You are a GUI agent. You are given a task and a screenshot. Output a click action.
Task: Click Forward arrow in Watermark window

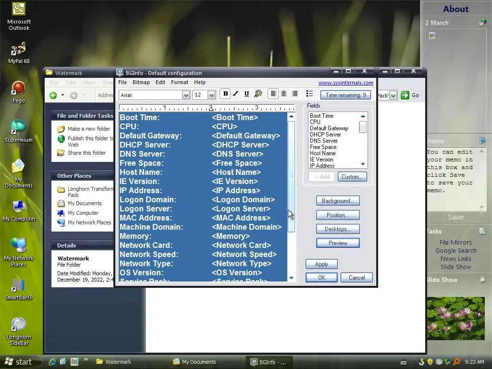74,95
